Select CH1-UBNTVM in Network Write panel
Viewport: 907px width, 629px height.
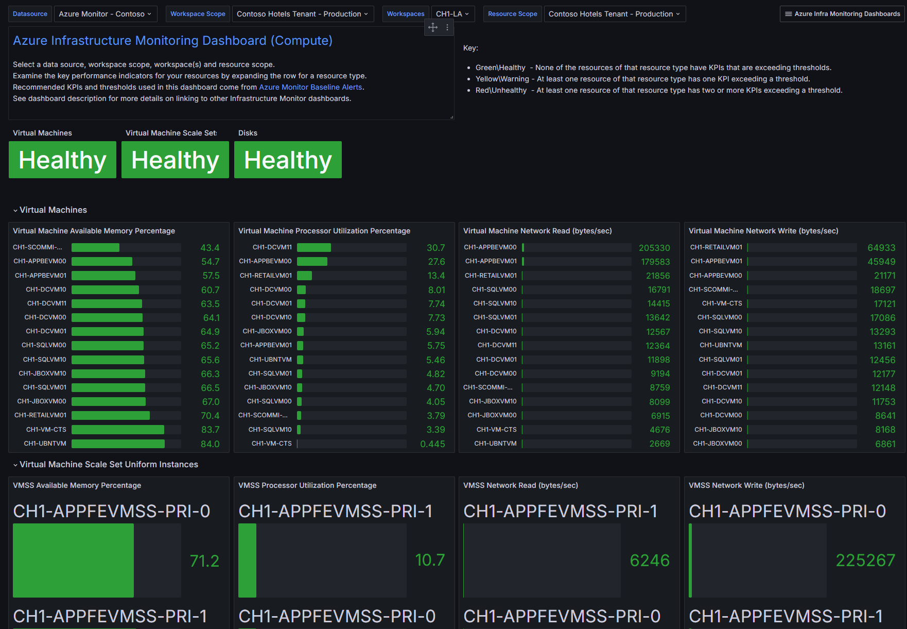(x=721, y=345)
